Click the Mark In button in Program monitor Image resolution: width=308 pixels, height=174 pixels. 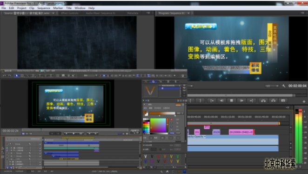[x=190, y=100]
